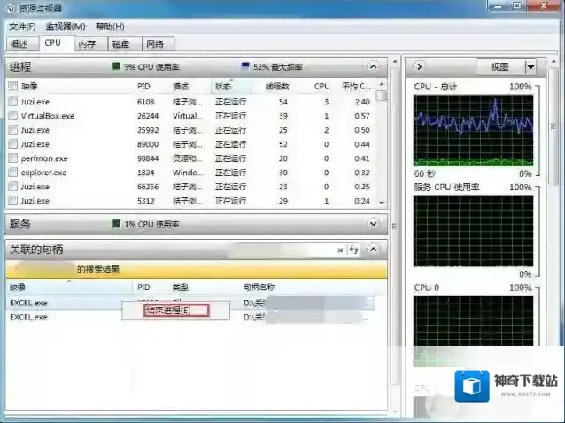The width and height of the screenshot is (565, 423).
Task: Open the 监视器(M) menu
Action: [x=66, y=27]
